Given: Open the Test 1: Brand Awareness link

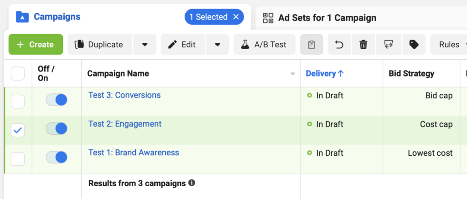Looking at the screenshot, I should [134, 152].
